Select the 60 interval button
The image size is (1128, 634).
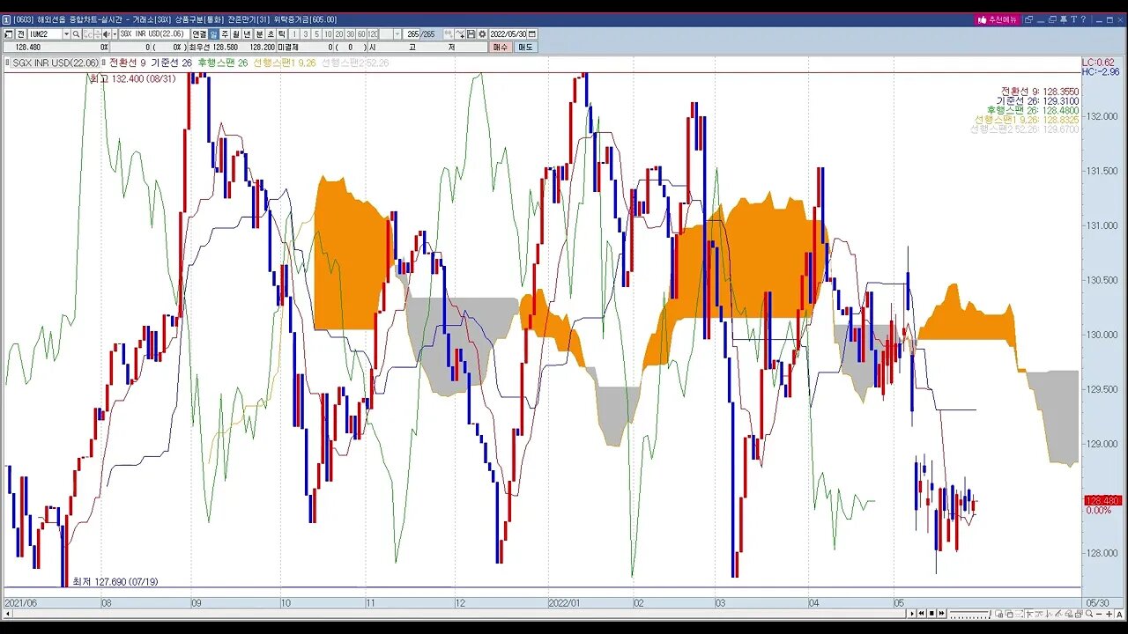pos(361,34)
